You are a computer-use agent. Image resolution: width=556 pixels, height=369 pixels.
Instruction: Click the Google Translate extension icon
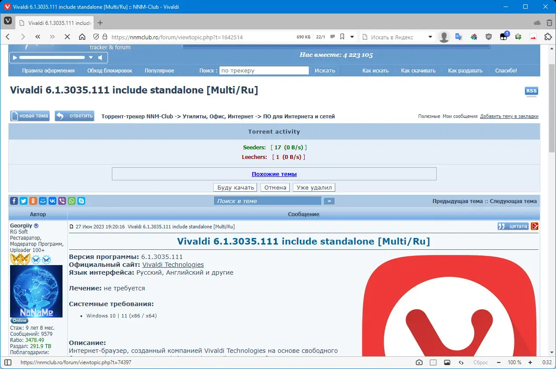[x=459, y=37]
